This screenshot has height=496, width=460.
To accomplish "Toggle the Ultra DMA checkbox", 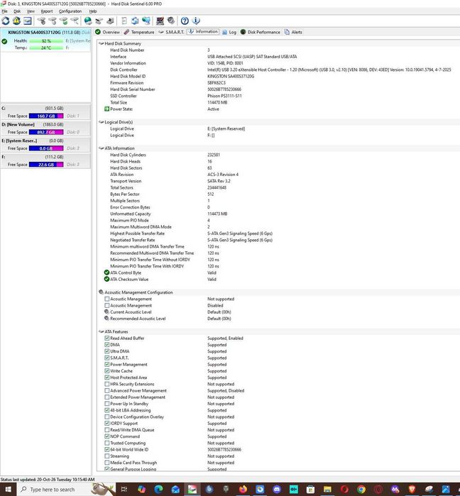I will pos(107,351).
